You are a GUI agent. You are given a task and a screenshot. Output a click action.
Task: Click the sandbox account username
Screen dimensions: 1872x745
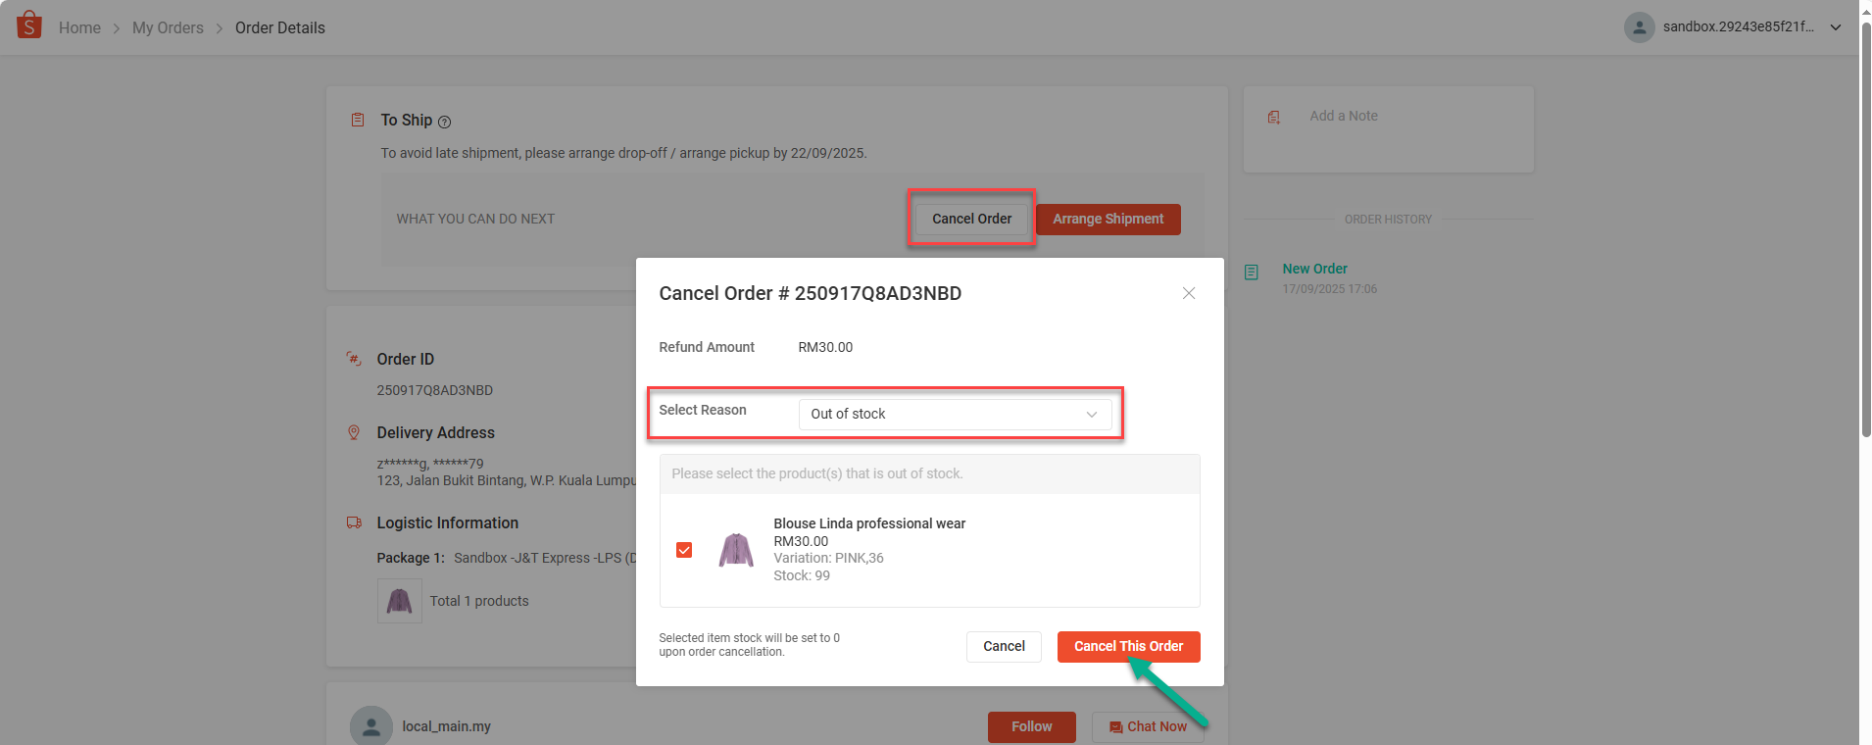pyautogui.click(x=1738, y=26)
